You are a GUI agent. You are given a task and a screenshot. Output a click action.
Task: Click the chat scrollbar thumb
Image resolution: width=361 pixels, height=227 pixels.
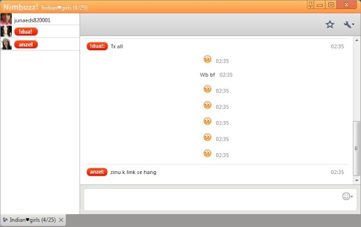pos(356,149)
